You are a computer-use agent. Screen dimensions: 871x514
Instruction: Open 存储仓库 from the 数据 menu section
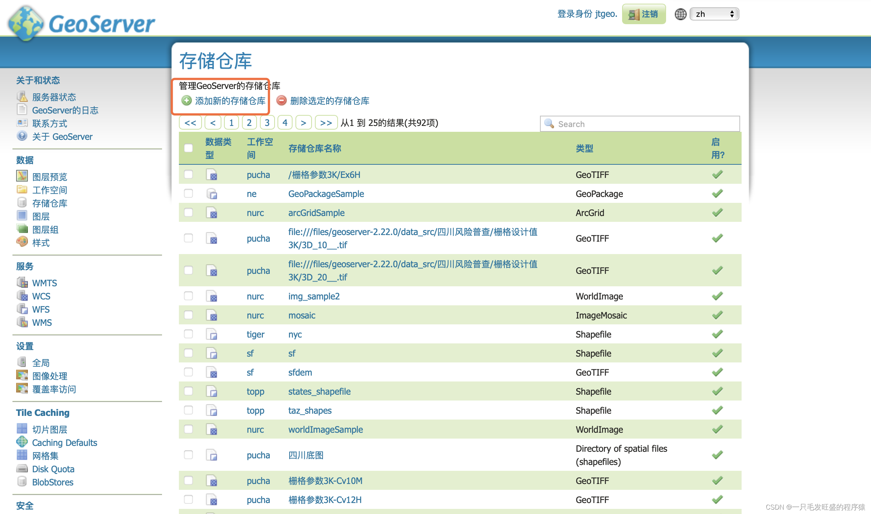pyautogui.click(x=50, y=203)
